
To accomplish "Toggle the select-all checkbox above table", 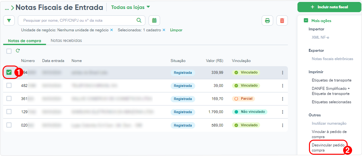I will [9, 51].
